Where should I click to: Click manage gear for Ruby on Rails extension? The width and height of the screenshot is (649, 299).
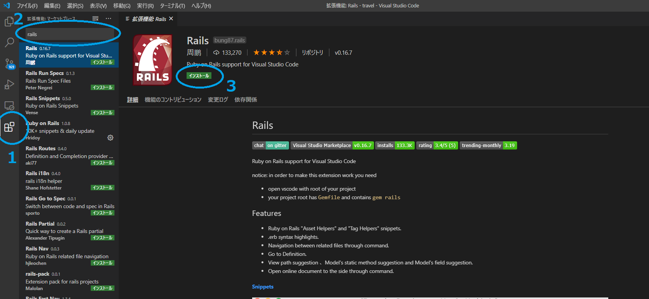pos(110,138)
